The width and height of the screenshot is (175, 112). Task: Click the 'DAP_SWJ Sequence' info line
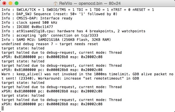[x=60, y=14]
